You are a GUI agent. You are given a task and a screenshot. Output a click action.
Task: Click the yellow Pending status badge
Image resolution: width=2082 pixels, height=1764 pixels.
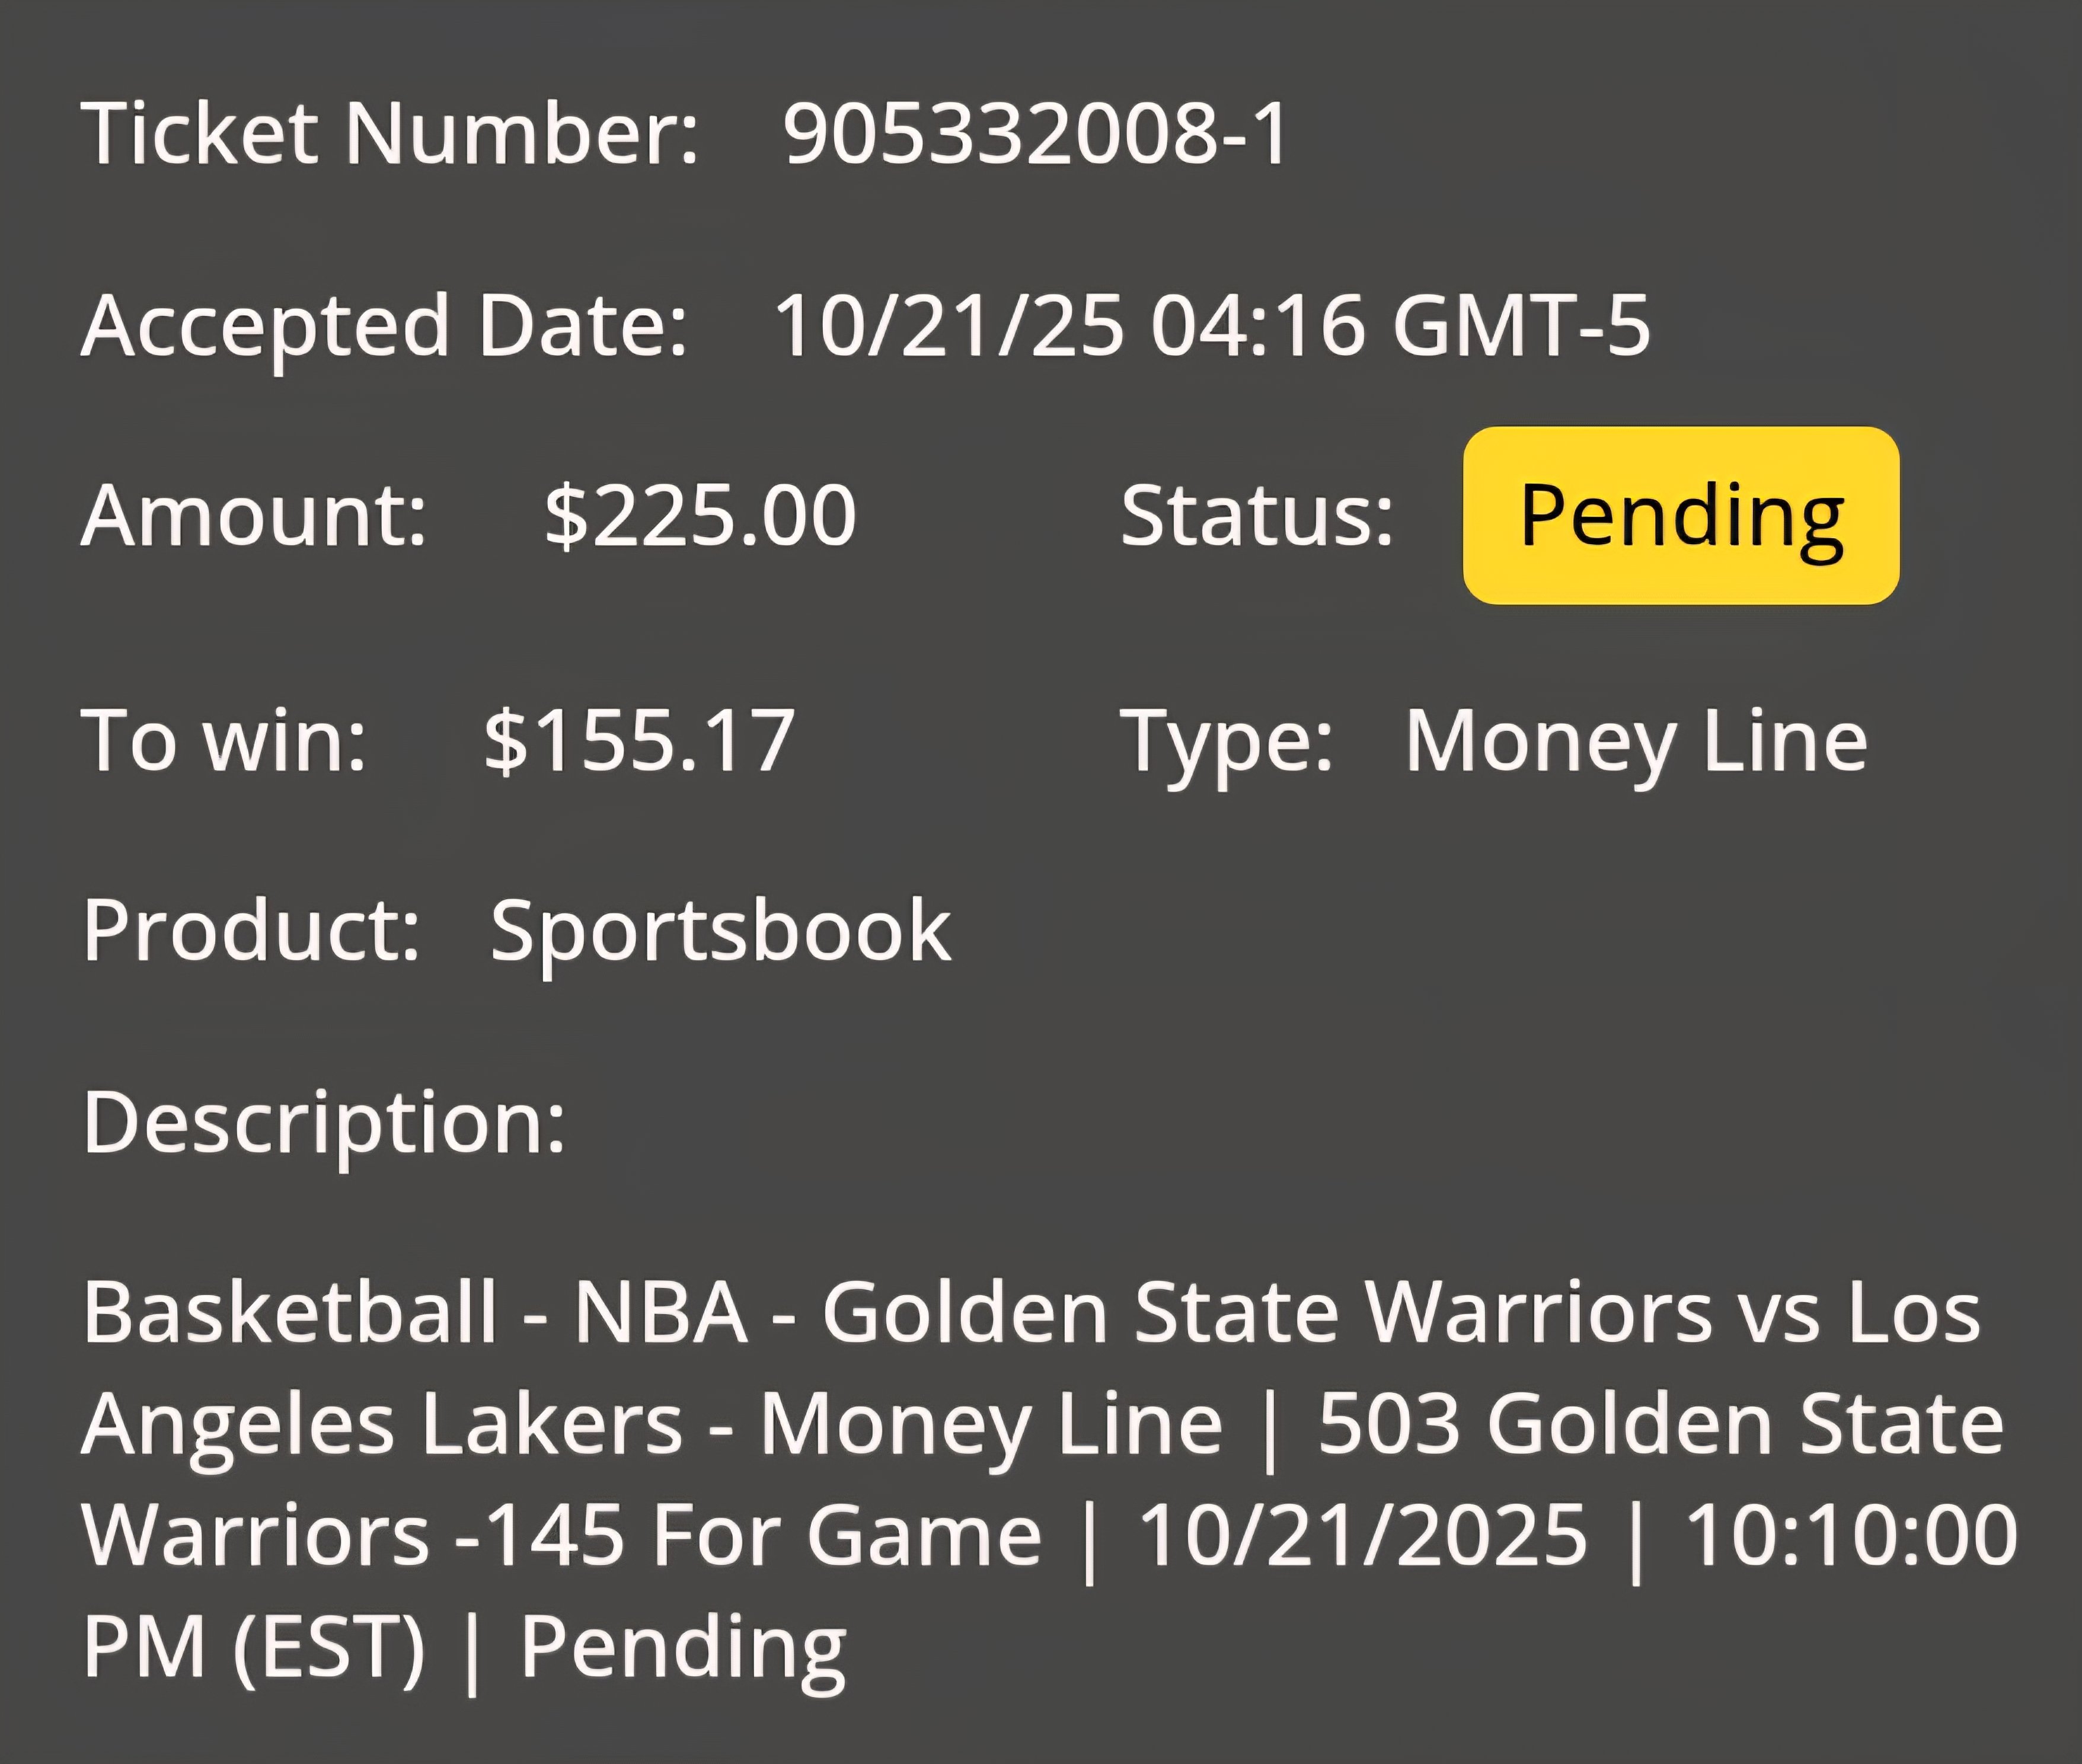tap(1681, 515)
